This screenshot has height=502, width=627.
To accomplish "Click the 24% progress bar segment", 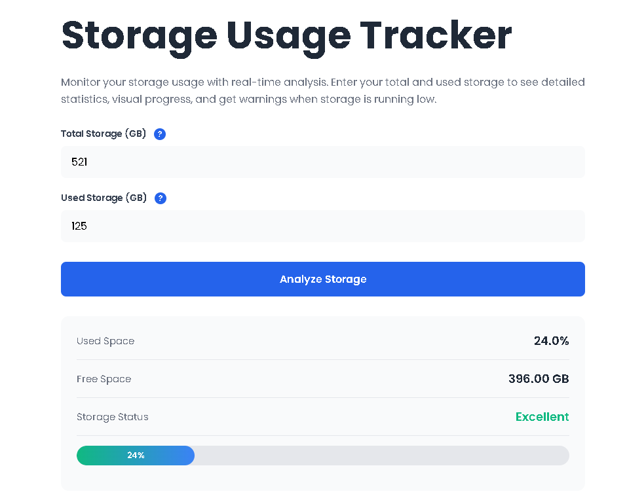I will [136, 456].
